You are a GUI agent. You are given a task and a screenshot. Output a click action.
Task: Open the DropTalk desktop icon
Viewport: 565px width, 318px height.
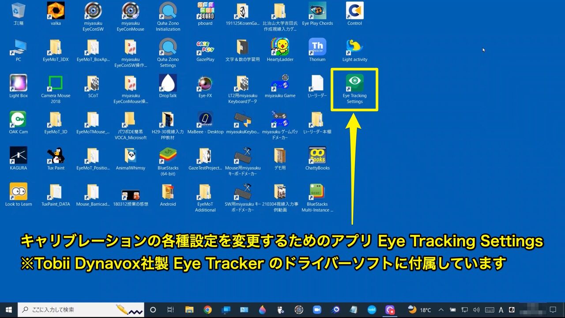(168, 86)
